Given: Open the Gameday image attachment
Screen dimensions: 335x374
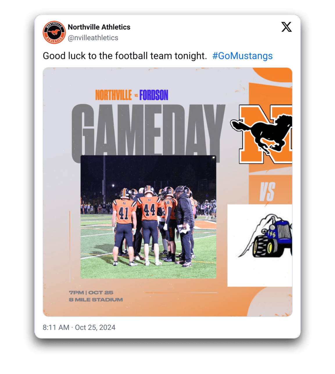Looking at the screenshot, I should pos(167,192).
